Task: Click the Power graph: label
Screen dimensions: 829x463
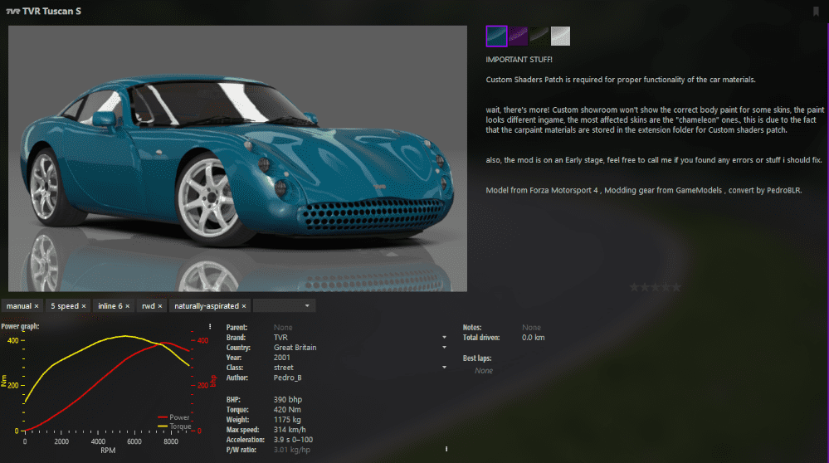Action: (20, 326)
